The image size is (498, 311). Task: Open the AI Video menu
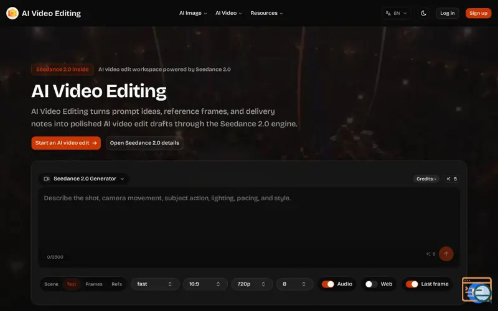(x=228, y=13)
